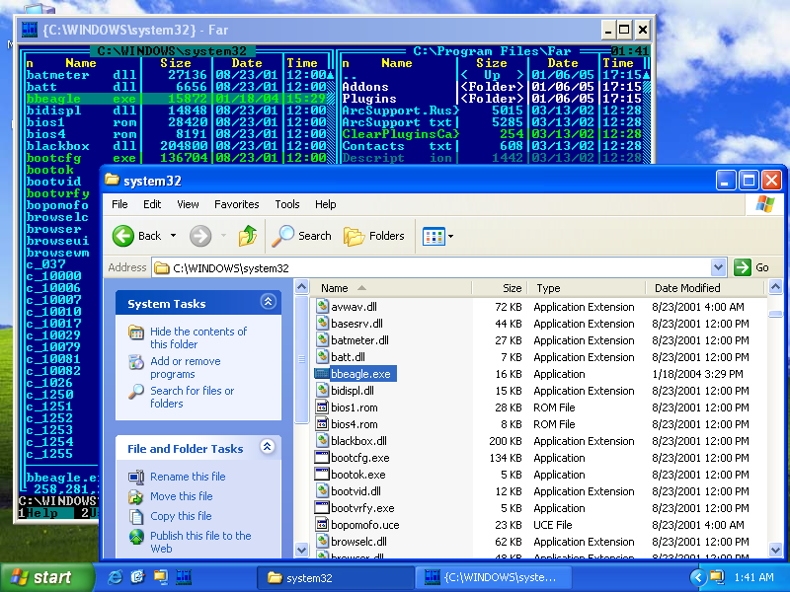This screenshot has width=790, height=592.
Task: Click Add or remove programs link
Action: point(185,367)
